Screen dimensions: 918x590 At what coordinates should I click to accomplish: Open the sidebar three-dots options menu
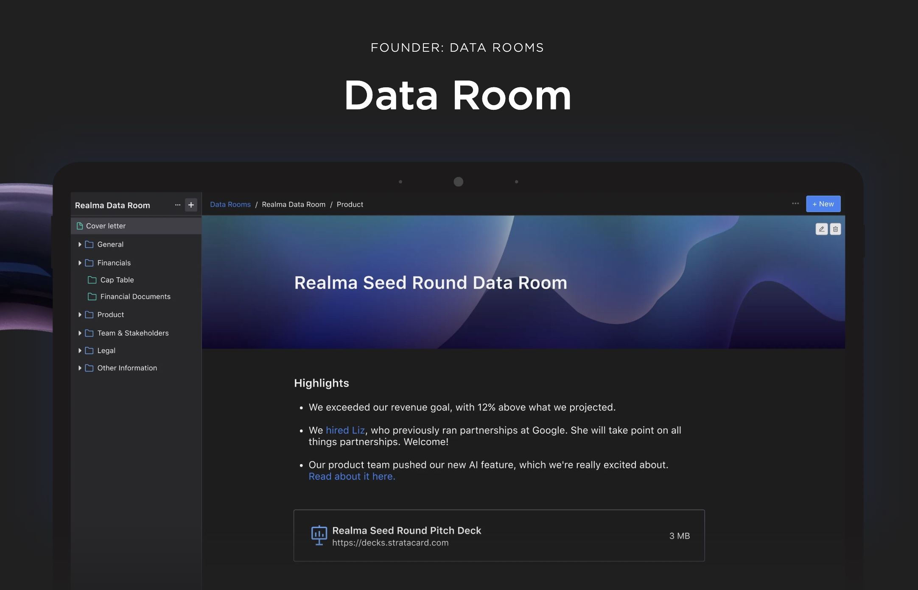(178, 205)
